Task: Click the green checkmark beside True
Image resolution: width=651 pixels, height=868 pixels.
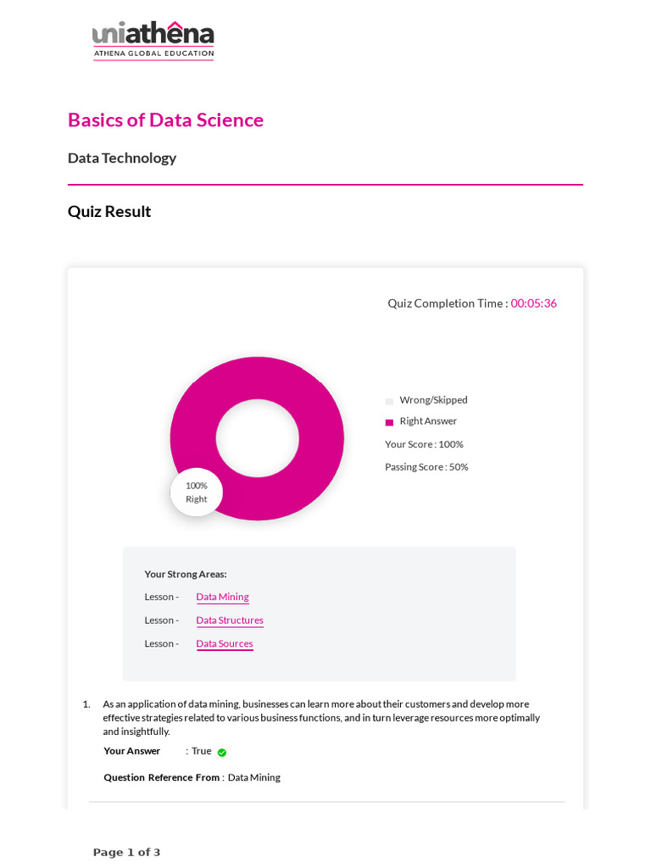Action: click(222, 753)
